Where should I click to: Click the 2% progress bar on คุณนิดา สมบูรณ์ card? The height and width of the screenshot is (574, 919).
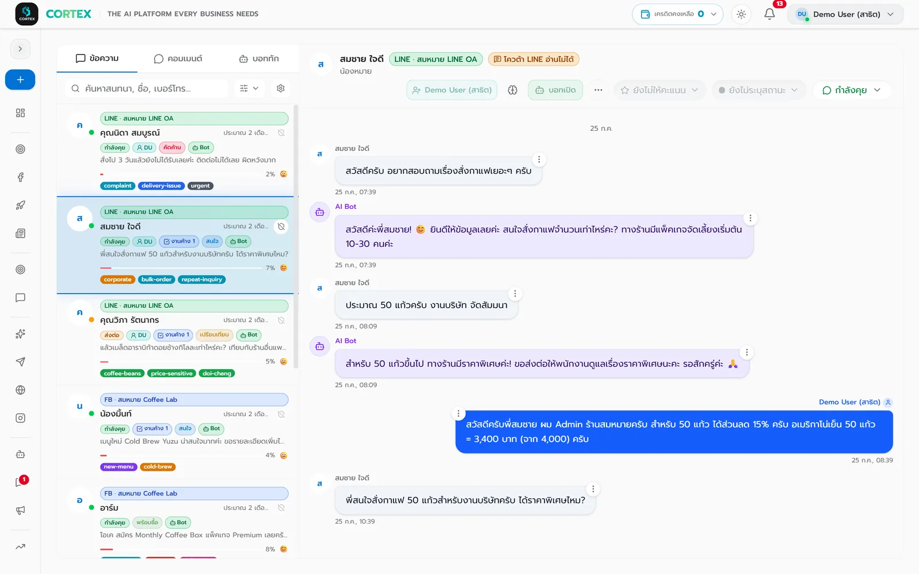(x=181, y=174)
